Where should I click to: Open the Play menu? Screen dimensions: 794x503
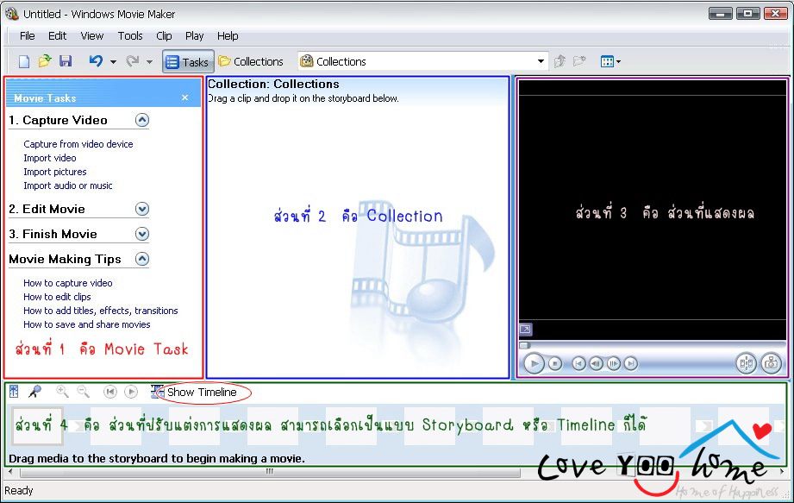pos(195,36)
